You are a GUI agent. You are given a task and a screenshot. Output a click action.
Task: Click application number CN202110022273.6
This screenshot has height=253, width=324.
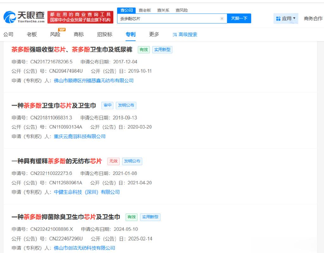click(x=51, y=173)
